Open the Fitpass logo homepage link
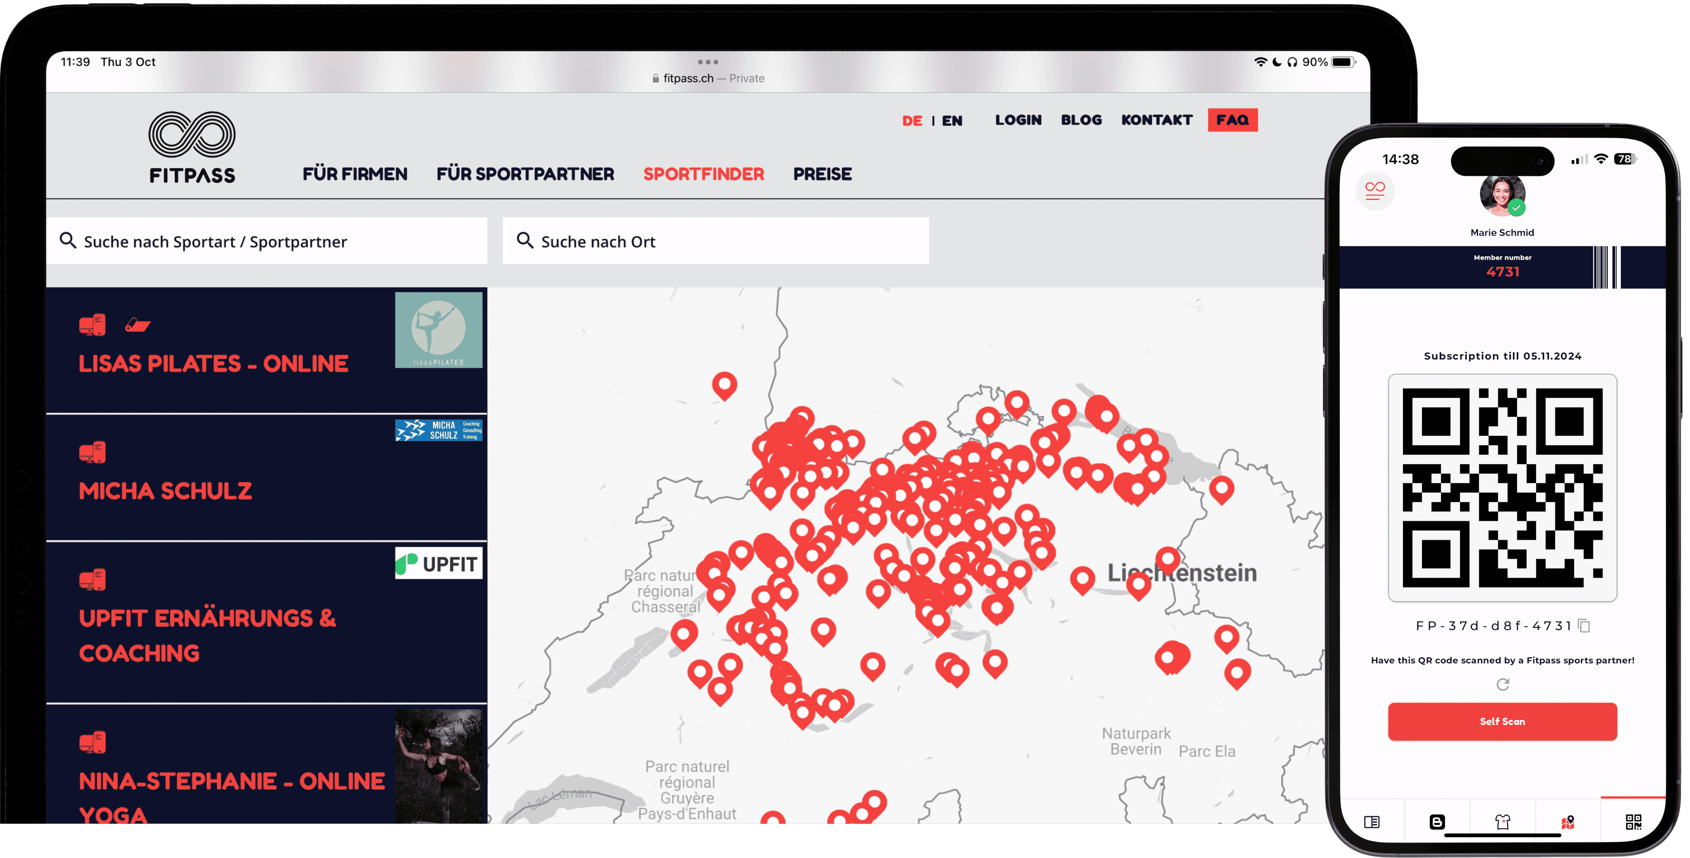The image size is (1690, 858). point(191,147)
